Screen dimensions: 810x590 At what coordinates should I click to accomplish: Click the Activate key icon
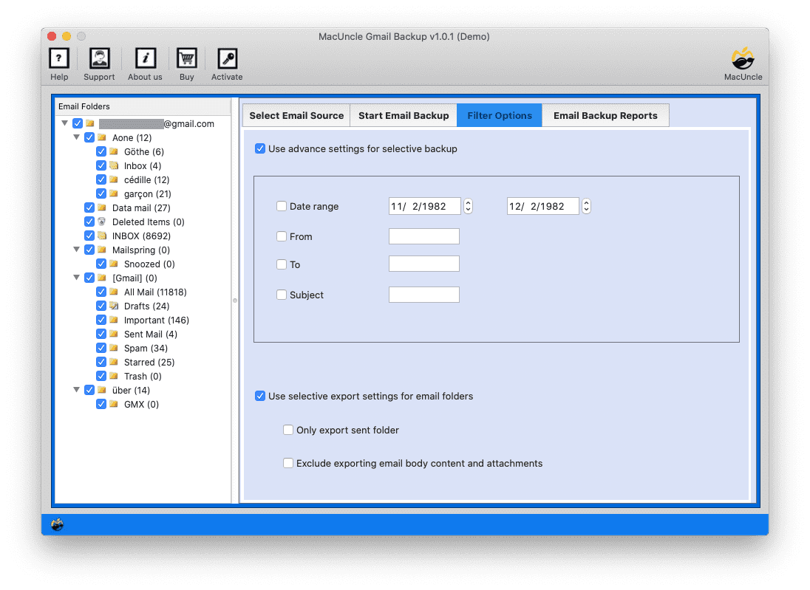click(x=227, y=59)
